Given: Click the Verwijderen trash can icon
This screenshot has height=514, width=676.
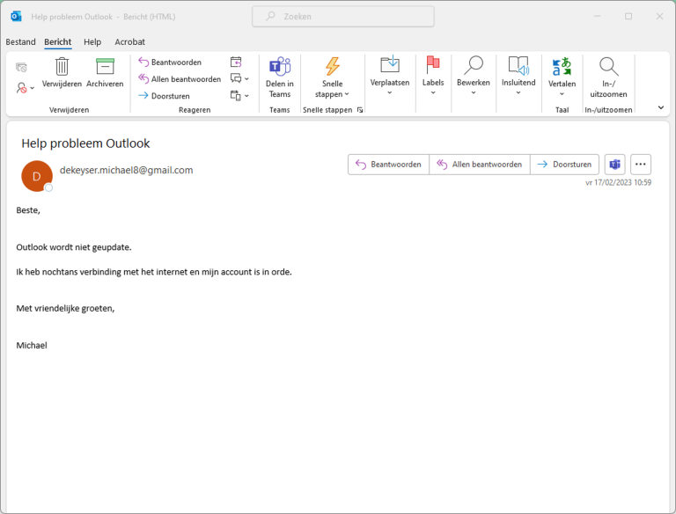Looking at the screenshot, I should pos(62,67).
